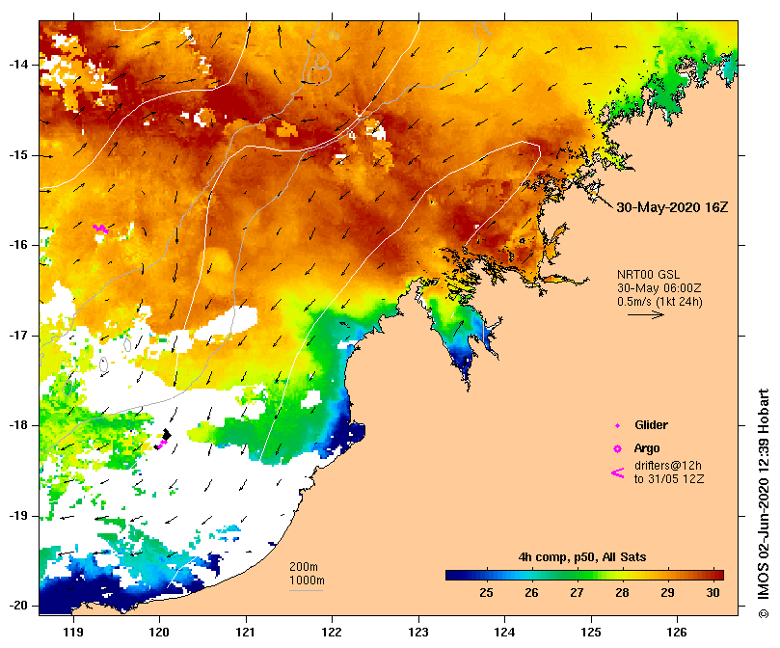Click the longitude axis label '123'
Viewport: 780px width, 648px height.
[x=418, y=633]
